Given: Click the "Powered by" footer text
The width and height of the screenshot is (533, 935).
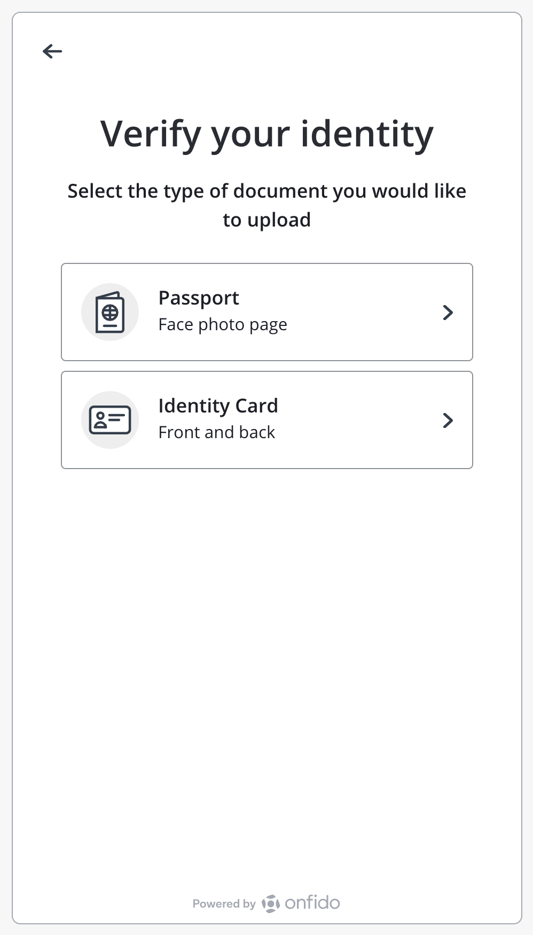Looking at the screenshot, I should click(224, 903).
